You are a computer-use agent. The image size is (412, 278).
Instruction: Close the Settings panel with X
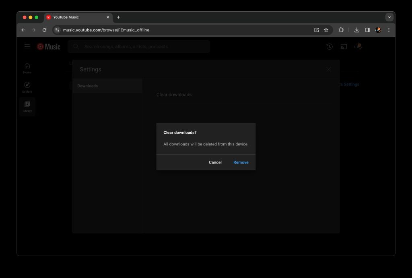[328, 69]
